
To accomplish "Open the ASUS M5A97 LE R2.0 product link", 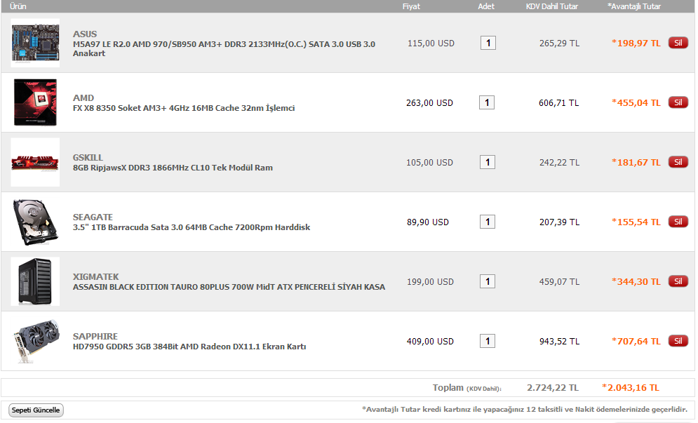I will click(224, 44).
